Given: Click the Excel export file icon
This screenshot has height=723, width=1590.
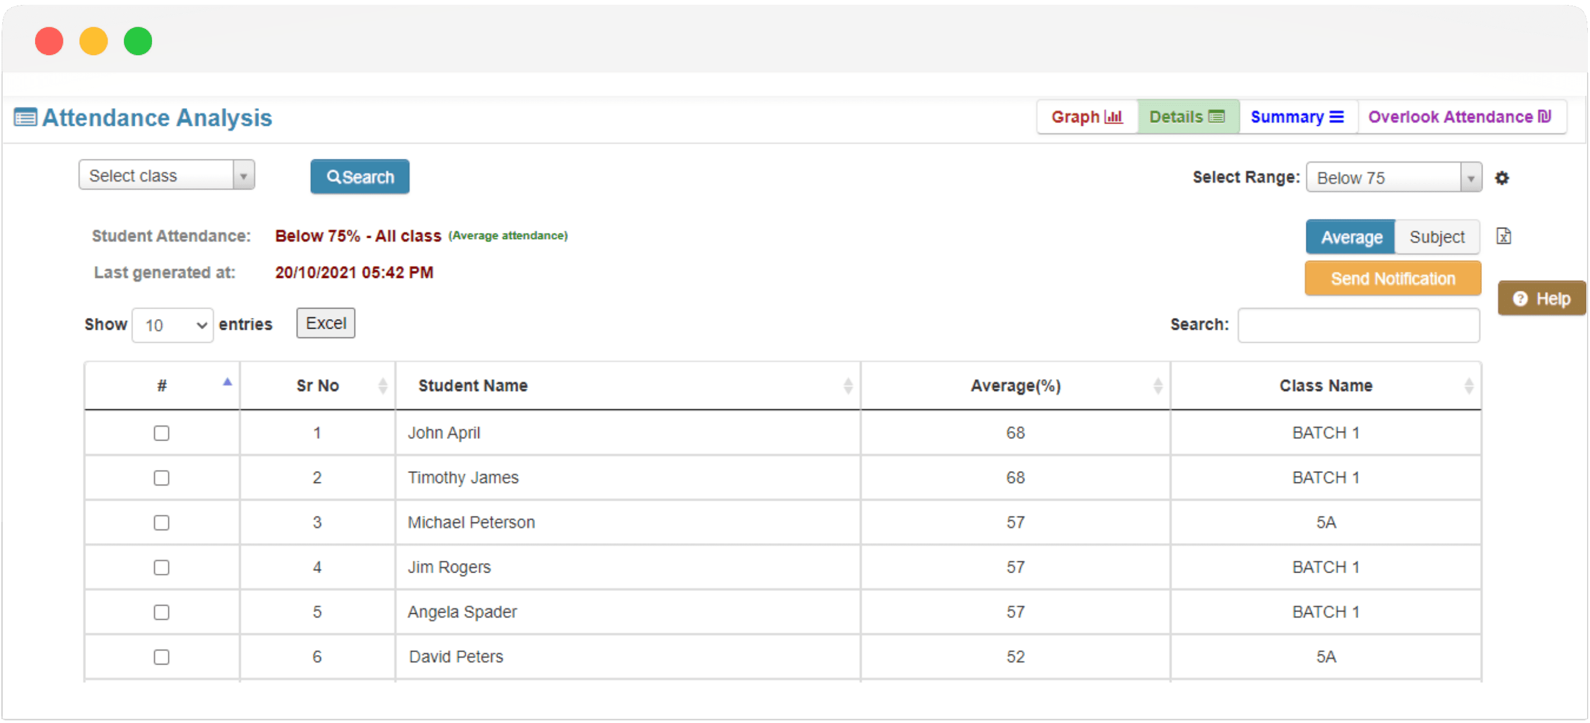Looking at the screenshot, I should tap(1504, 236).
